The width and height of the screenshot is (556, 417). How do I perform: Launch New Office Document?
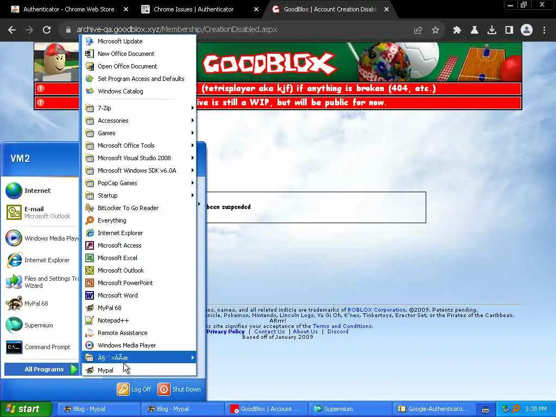tap(139, 54)
